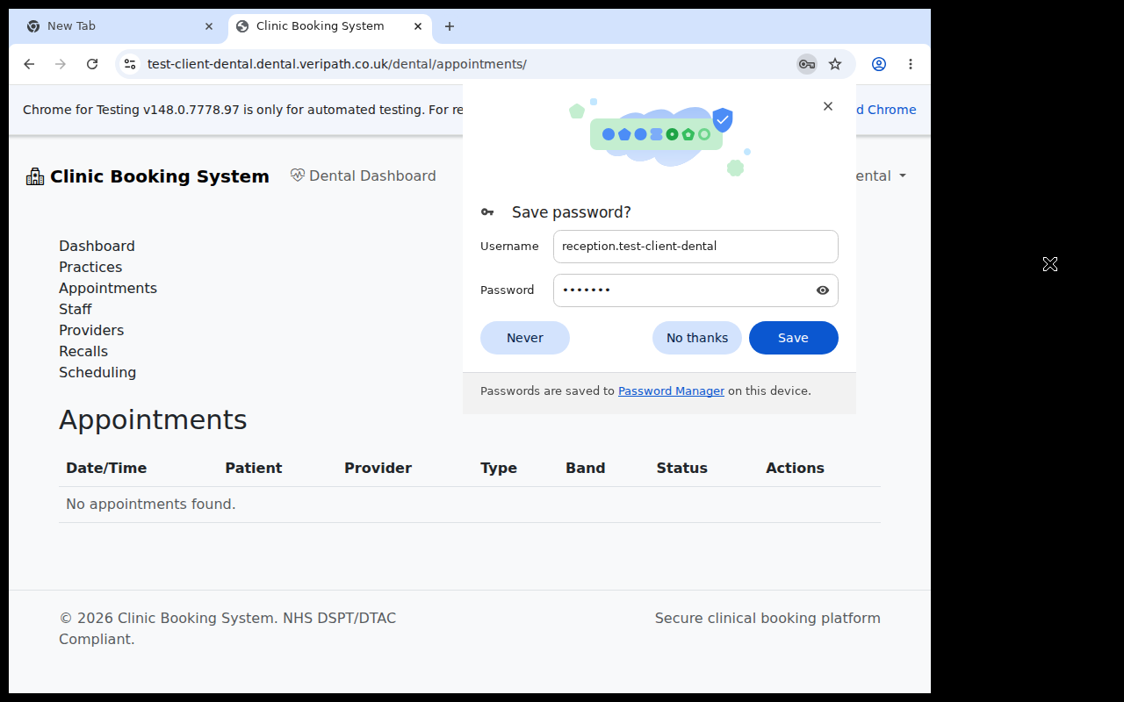The height and width of the screenshot is (702, 1124).
Task: Click the password key icon in the address bar
Action: point(806,64)
